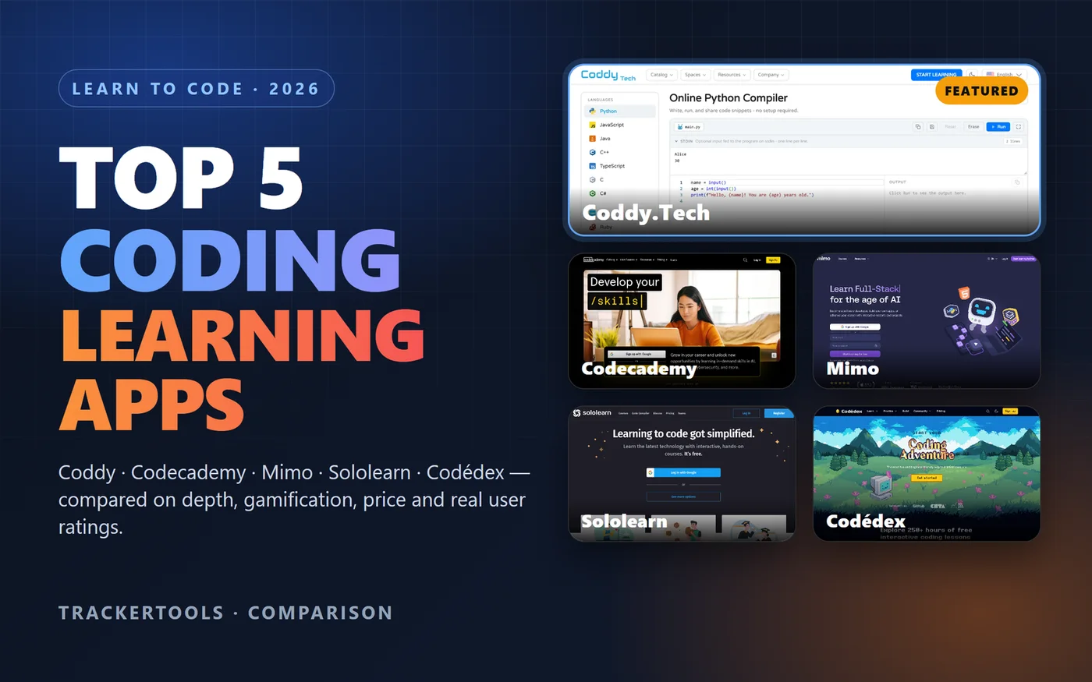
Task: Click the Register button on Sololearn
Action: pyautogui.click(x=778, y=413)
